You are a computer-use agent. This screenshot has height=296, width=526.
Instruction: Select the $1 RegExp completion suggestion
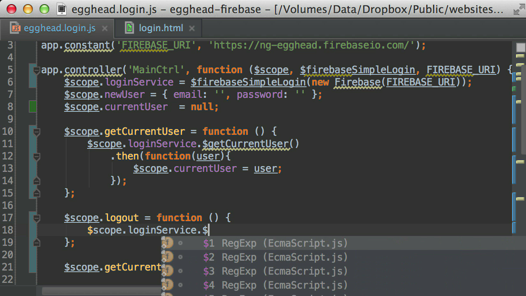[x=343, y=243]
